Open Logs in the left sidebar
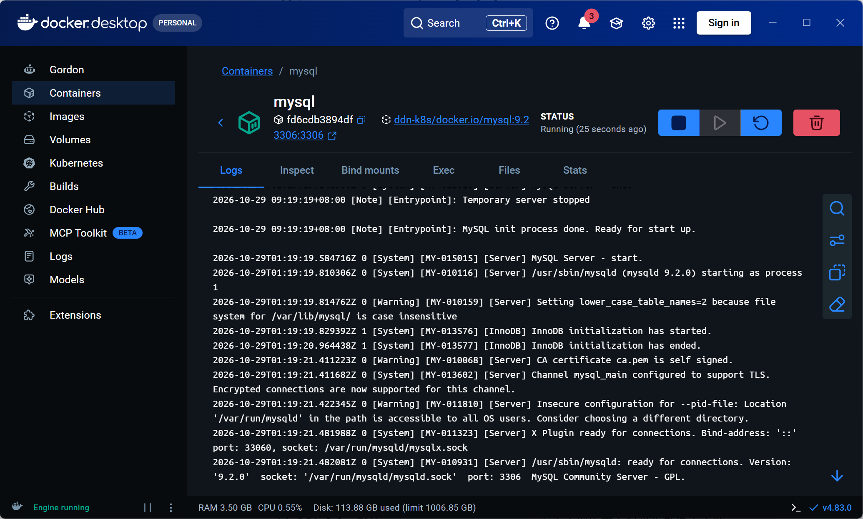 tap(93, 256)
